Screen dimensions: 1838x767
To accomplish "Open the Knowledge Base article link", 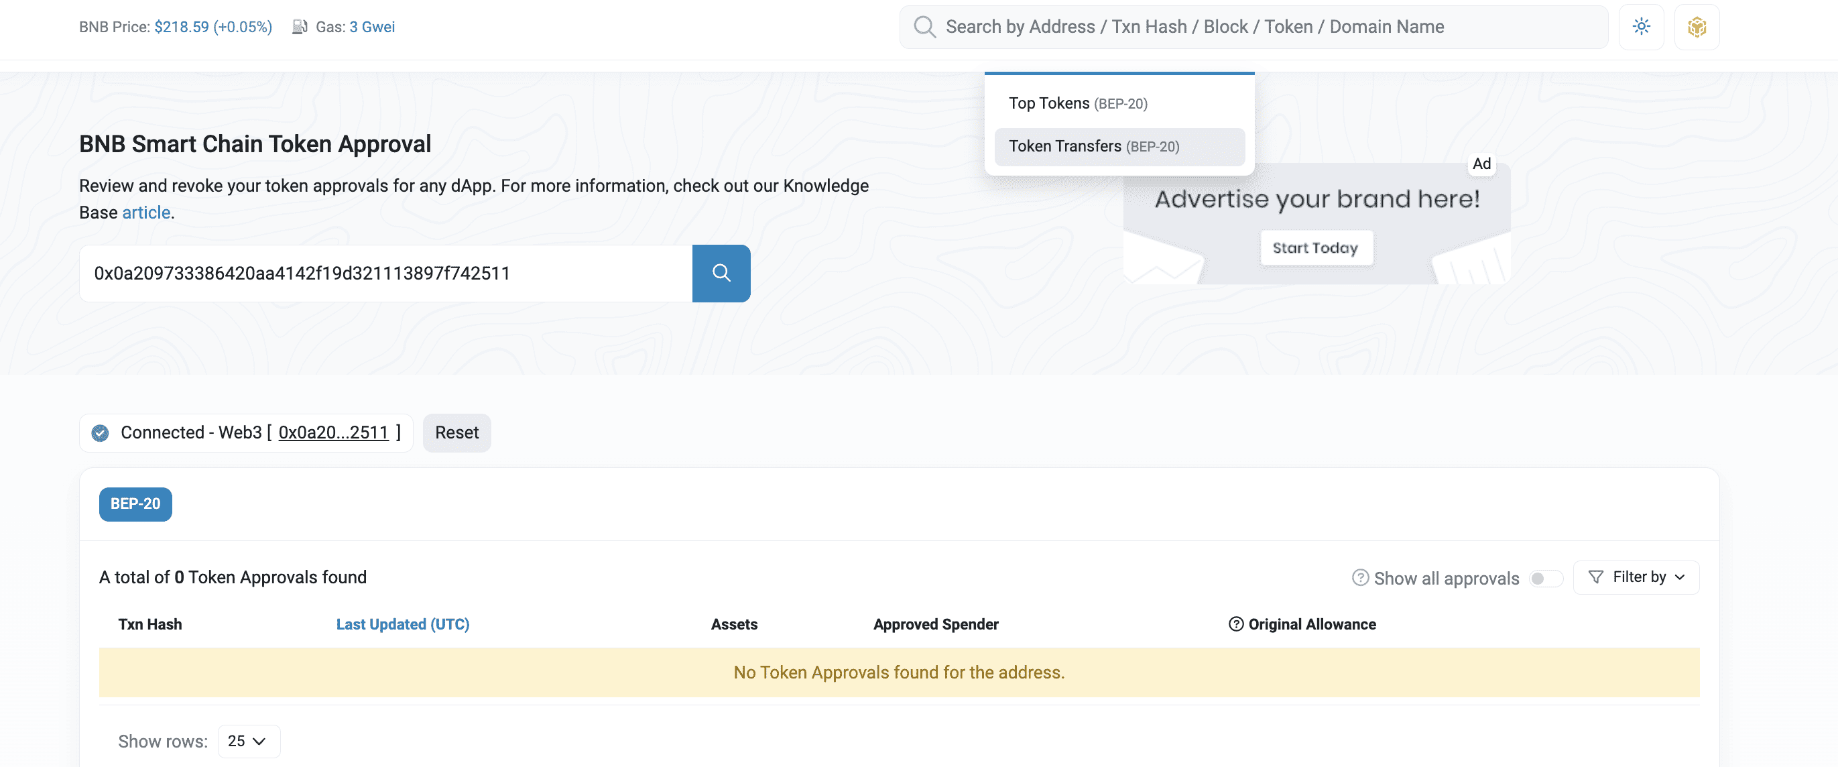I will pos(146,213).
